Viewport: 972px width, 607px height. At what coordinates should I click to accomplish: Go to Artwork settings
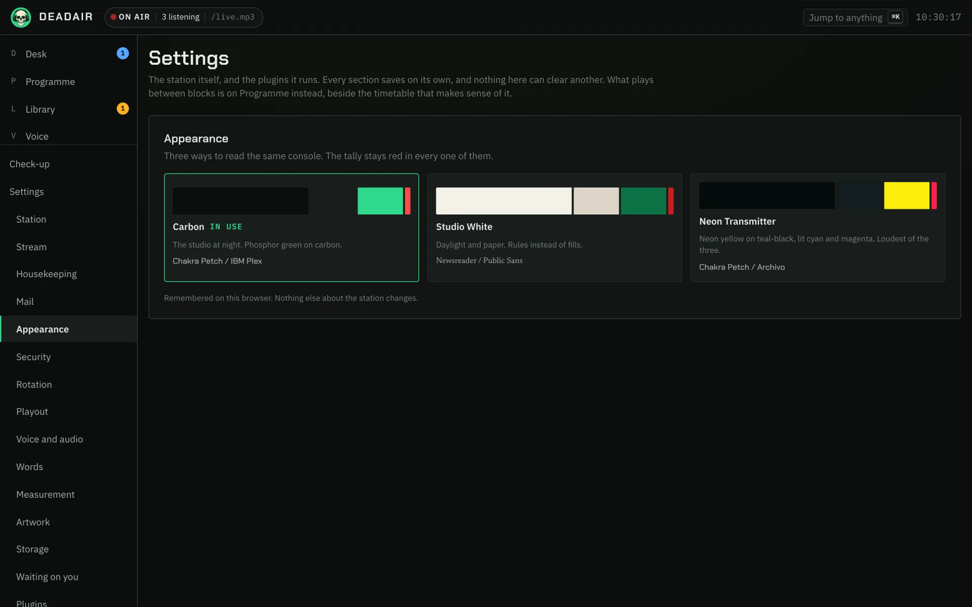coord(69,522)
